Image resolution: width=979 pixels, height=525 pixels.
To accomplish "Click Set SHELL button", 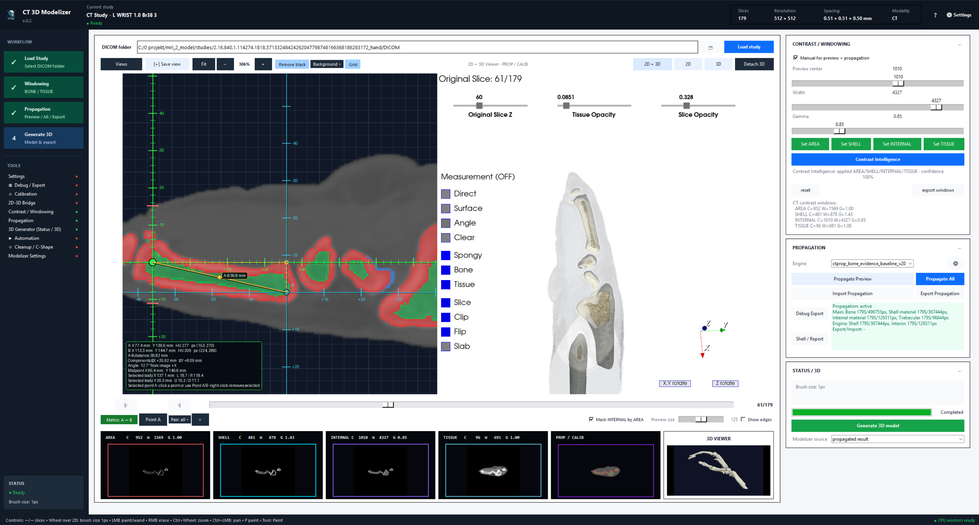I will [x=850, y=144].
